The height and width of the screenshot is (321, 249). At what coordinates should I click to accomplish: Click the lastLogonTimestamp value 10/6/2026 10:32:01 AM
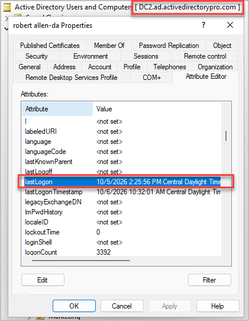coord(131,192)
